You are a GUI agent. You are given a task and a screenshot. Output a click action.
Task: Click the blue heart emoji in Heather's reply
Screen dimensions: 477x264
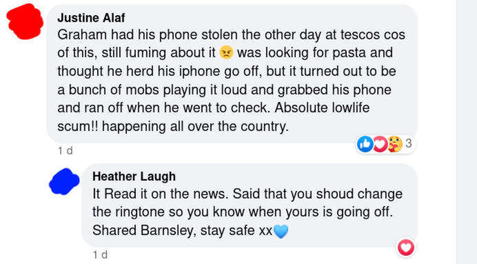click(281, 231)
